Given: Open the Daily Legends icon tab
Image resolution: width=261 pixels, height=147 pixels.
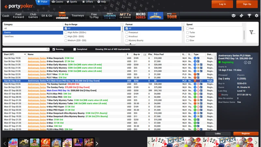Looking at the screenshot, I should click(110, 16).
